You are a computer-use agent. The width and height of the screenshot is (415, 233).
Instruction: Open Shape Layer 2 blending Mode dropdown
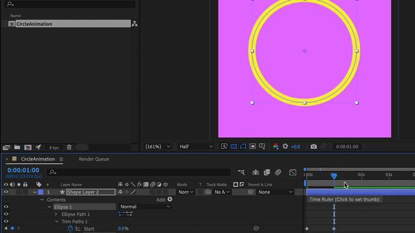185,192
